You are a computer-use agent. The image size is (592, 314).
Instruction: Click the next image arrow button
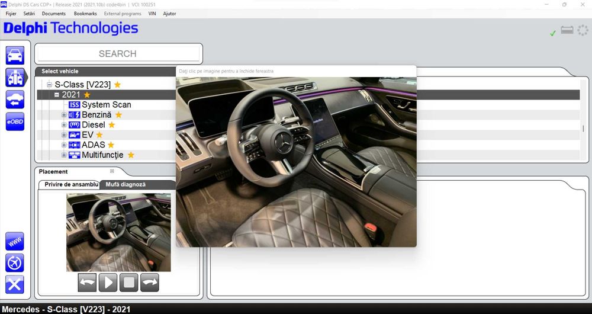click(150, 283)
